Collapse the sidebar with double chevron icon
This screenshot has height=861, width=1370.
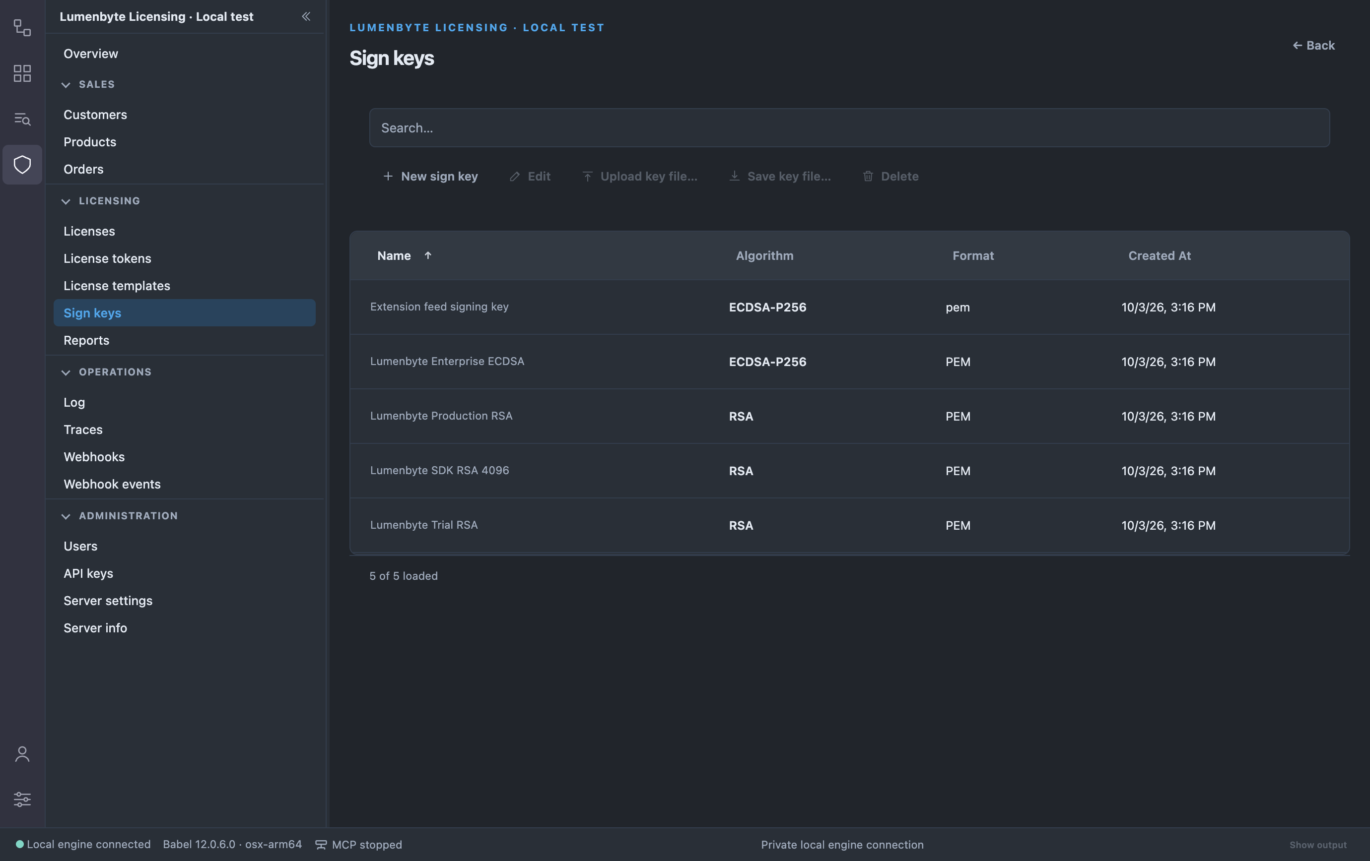[306, 16]
